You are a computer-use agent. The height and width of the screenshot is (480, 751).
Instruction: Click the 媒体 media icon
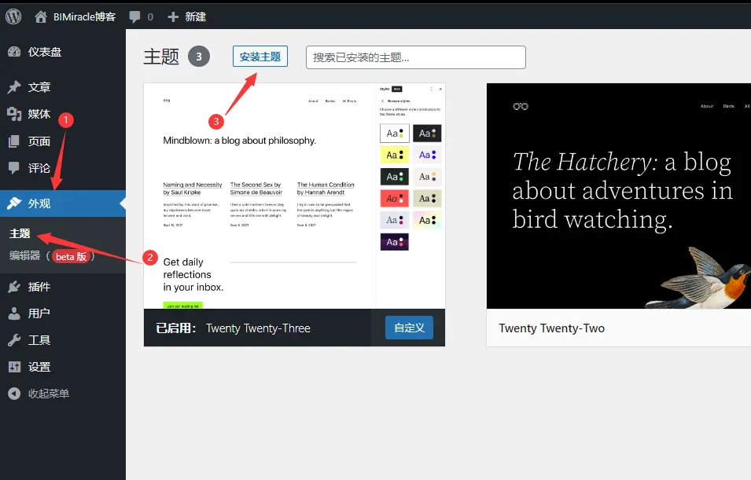pos(14,114)
